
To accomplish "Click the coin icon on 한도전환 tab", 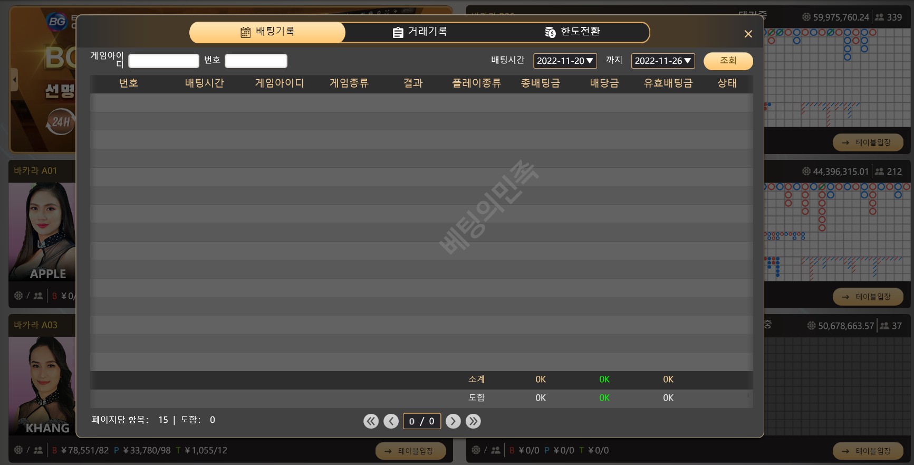I will click(550, 33).
